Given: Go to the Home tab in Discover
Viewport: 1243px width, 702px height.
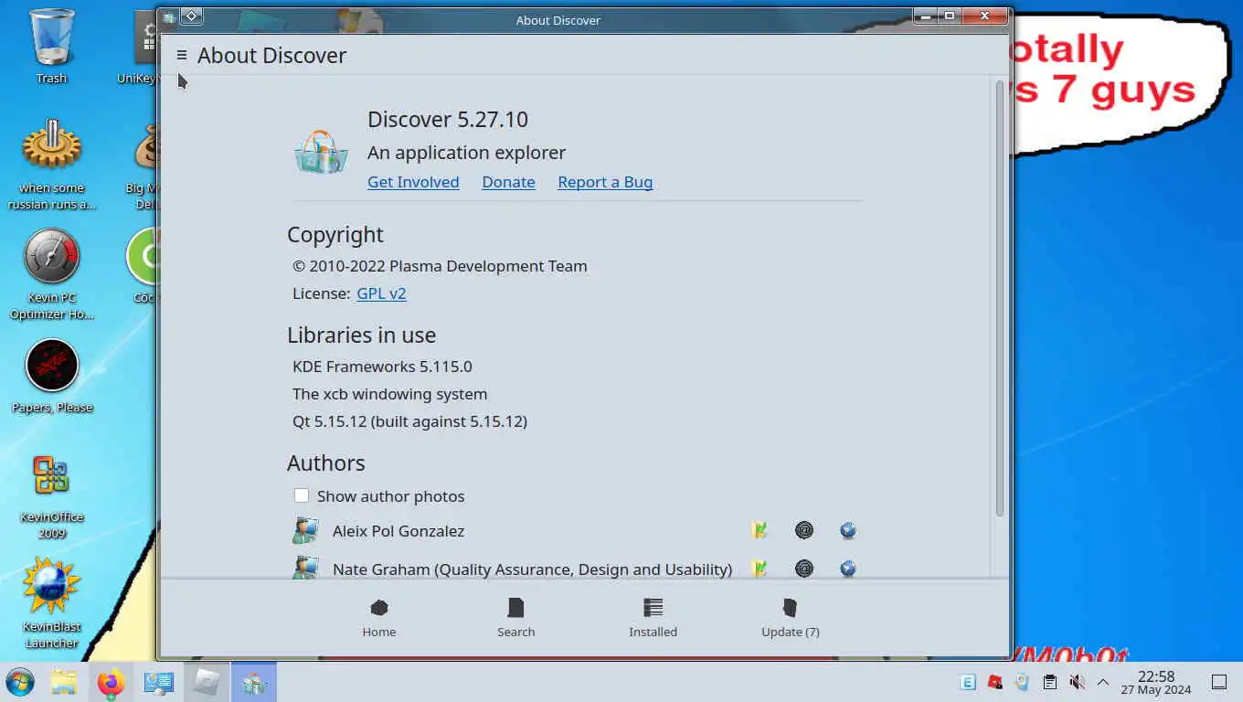Looking at the screenshot, I should 379,618.
